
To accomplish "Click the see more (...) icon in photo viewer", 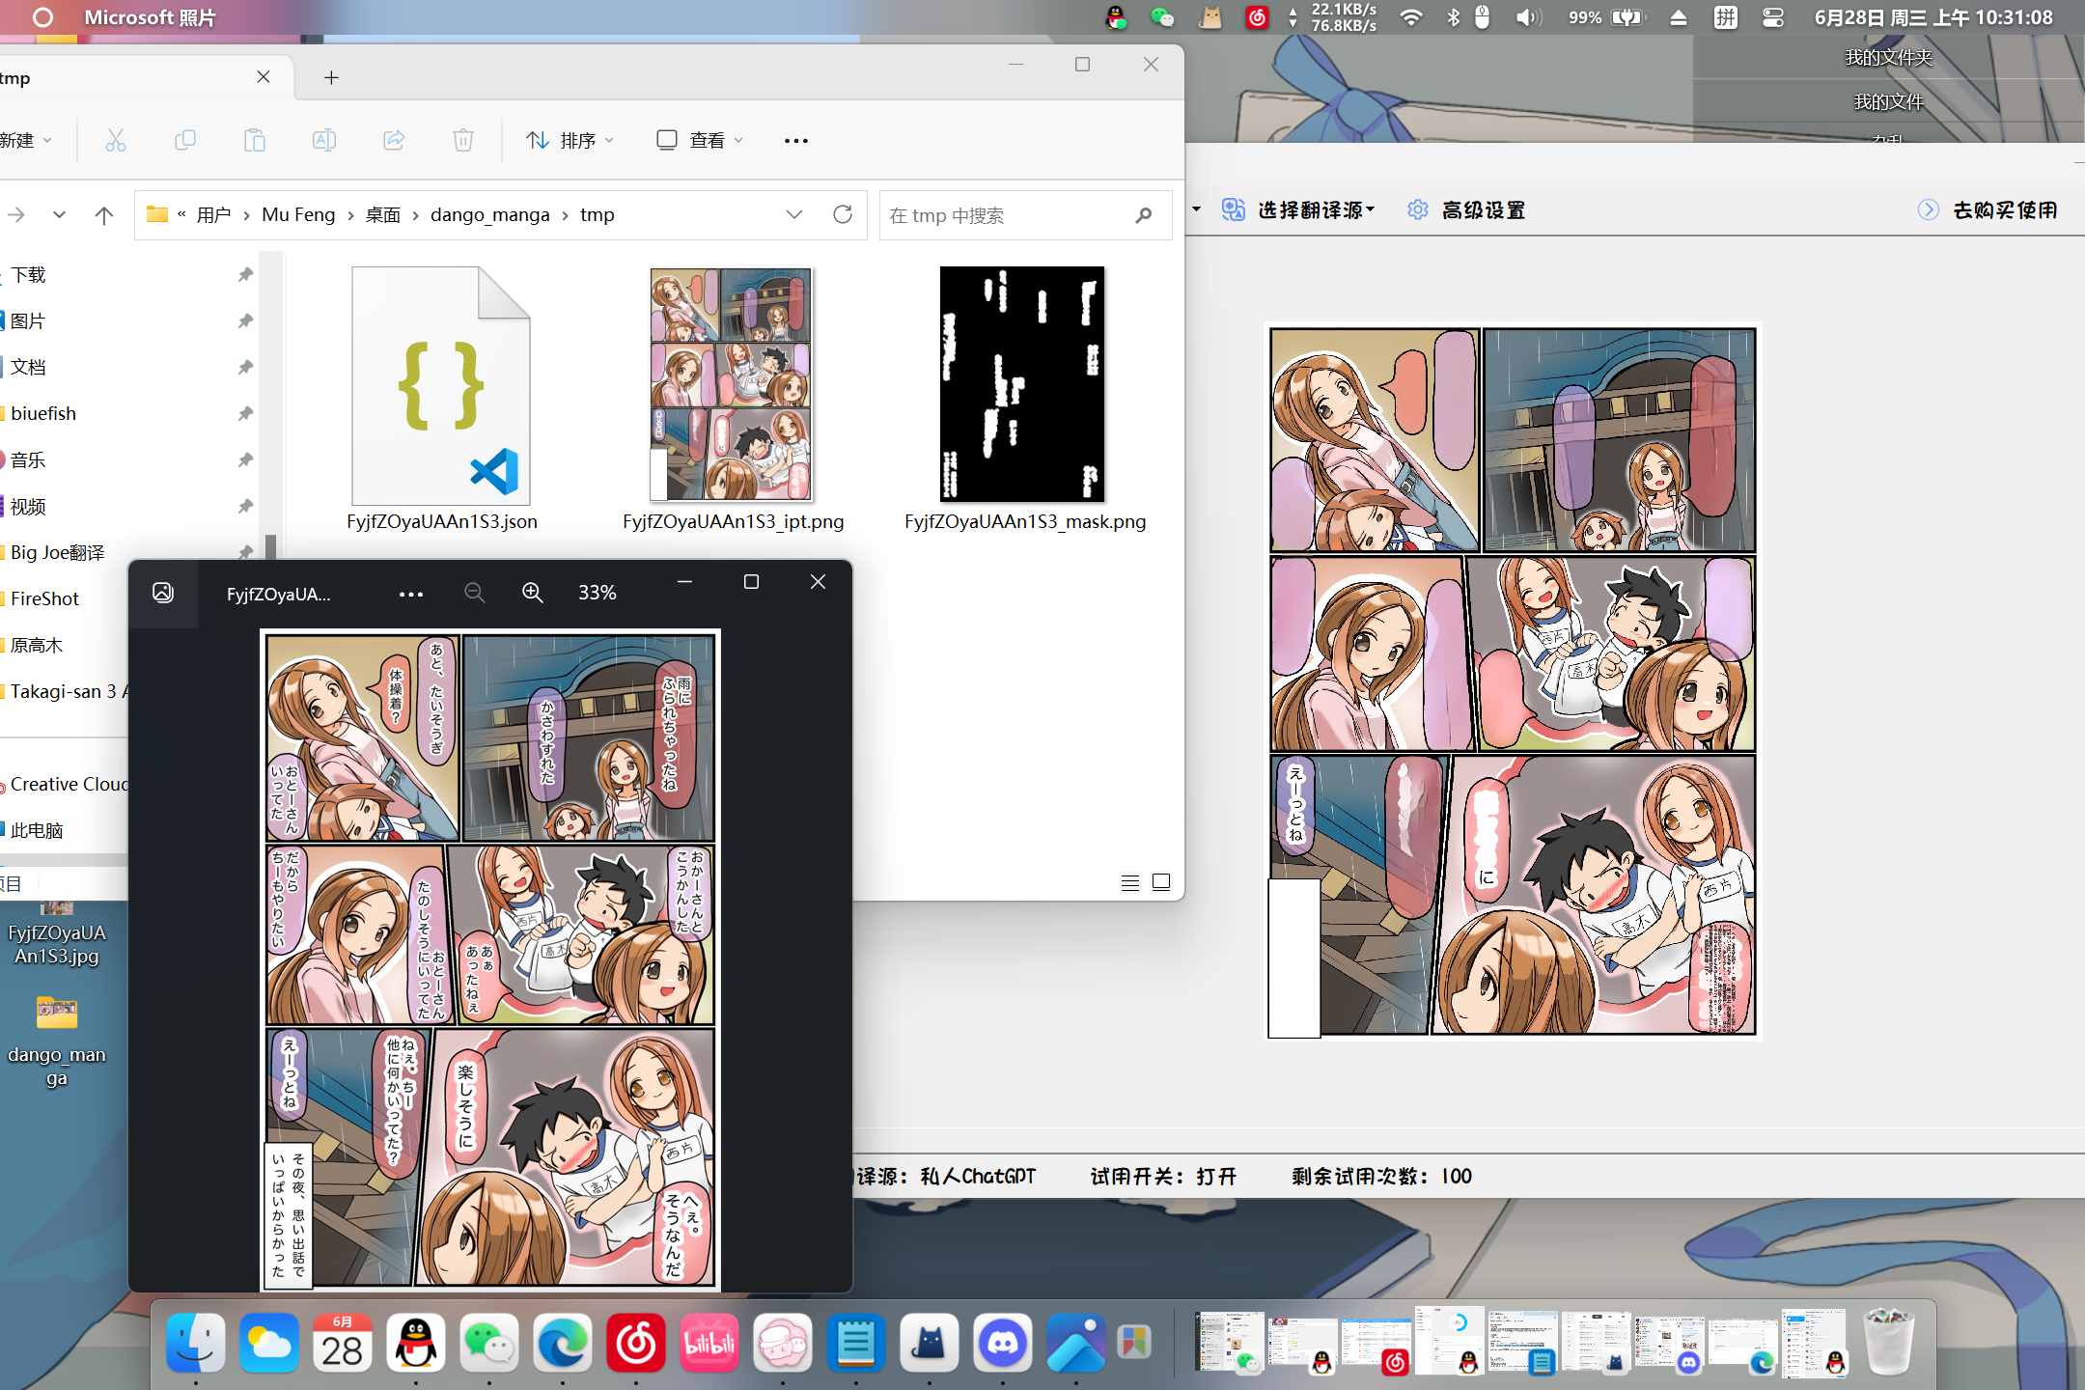I will [411, 592].
